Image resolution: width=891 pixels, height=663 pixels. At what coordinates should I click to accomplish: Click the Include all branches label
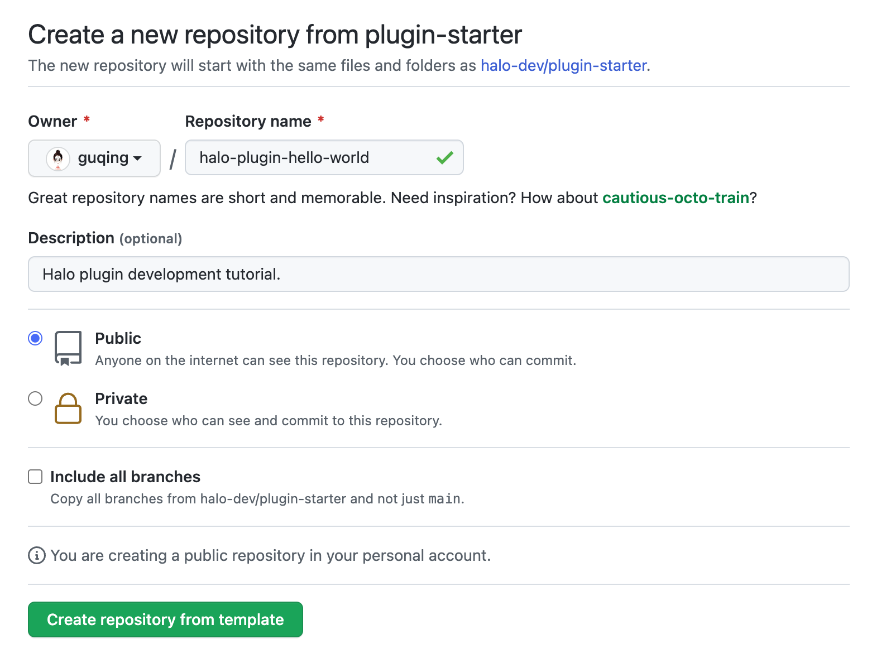(125, 477)
